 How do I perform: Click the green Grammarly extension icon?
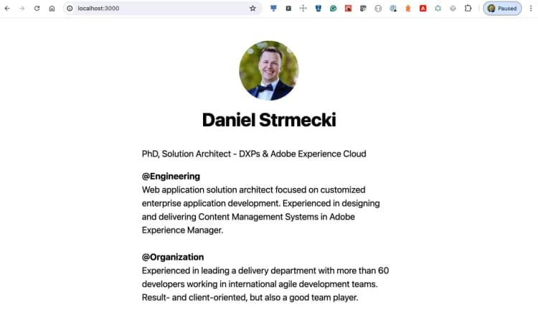point(333,9)
